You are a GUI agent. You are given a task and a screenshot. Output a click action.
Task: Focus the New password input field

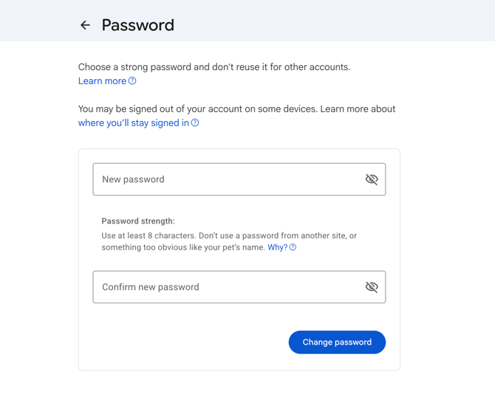pos(239,179)
